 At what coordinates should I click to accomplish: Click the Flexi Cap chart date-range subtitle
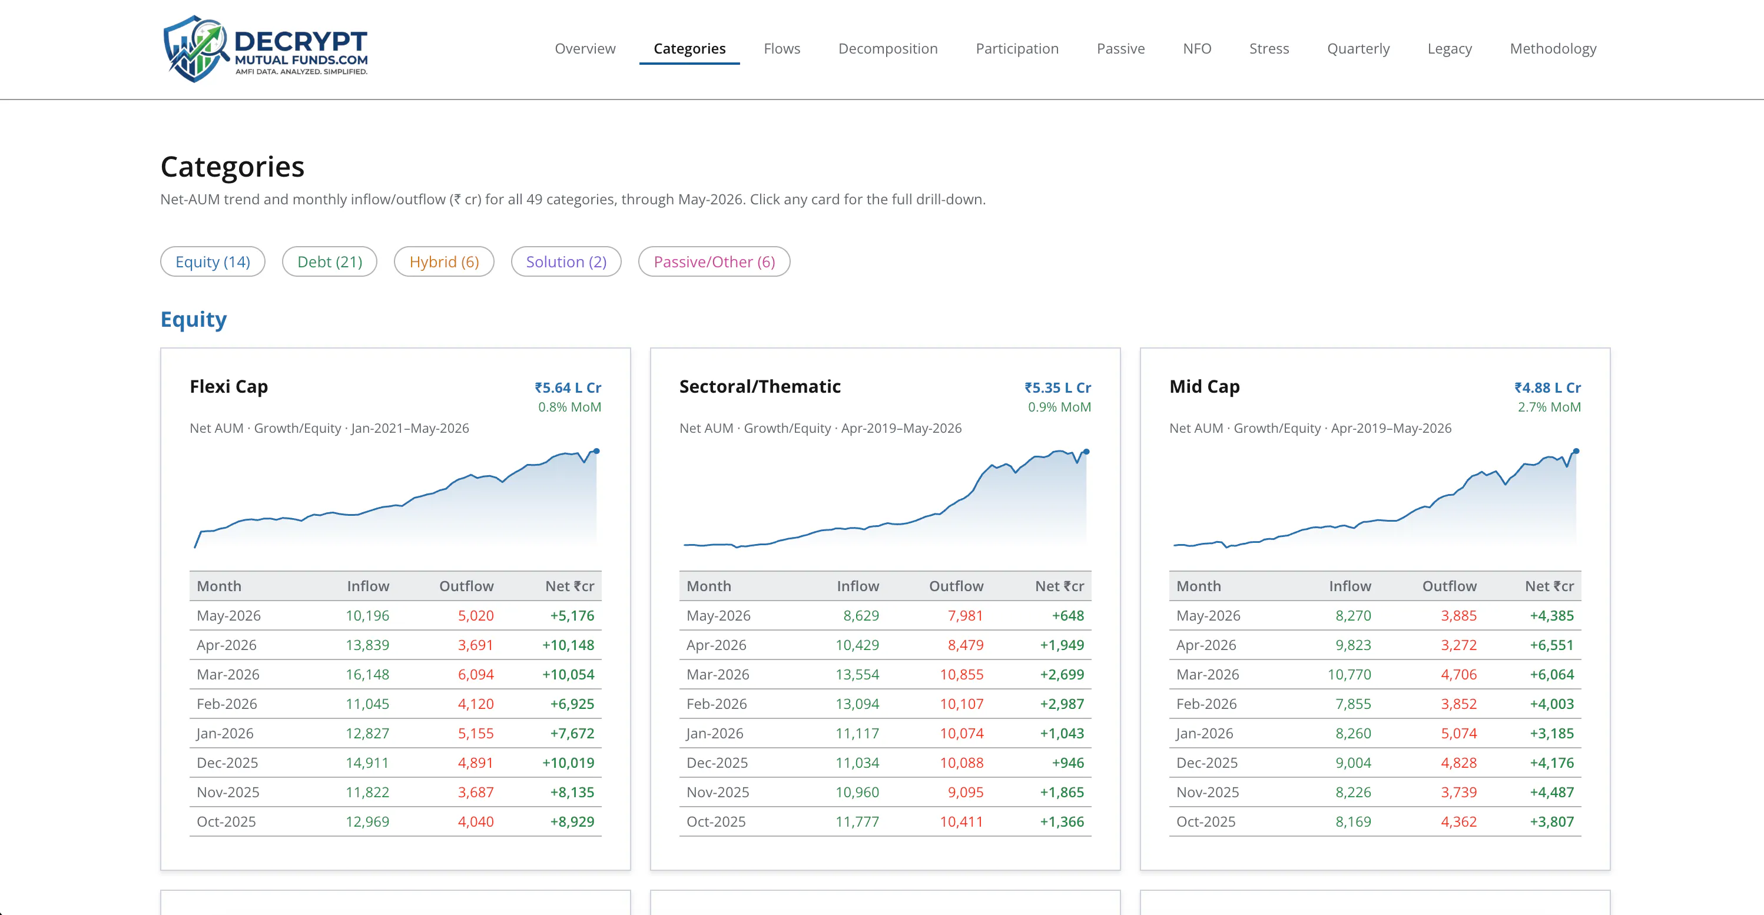(329, 428)
